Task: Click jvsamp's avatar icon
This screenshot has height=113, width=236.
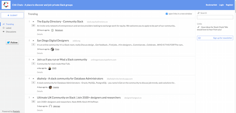Action: (50, 87)
